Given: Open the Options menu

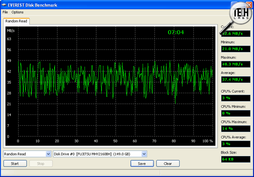Looking at the screenshot, I should 17,12.
